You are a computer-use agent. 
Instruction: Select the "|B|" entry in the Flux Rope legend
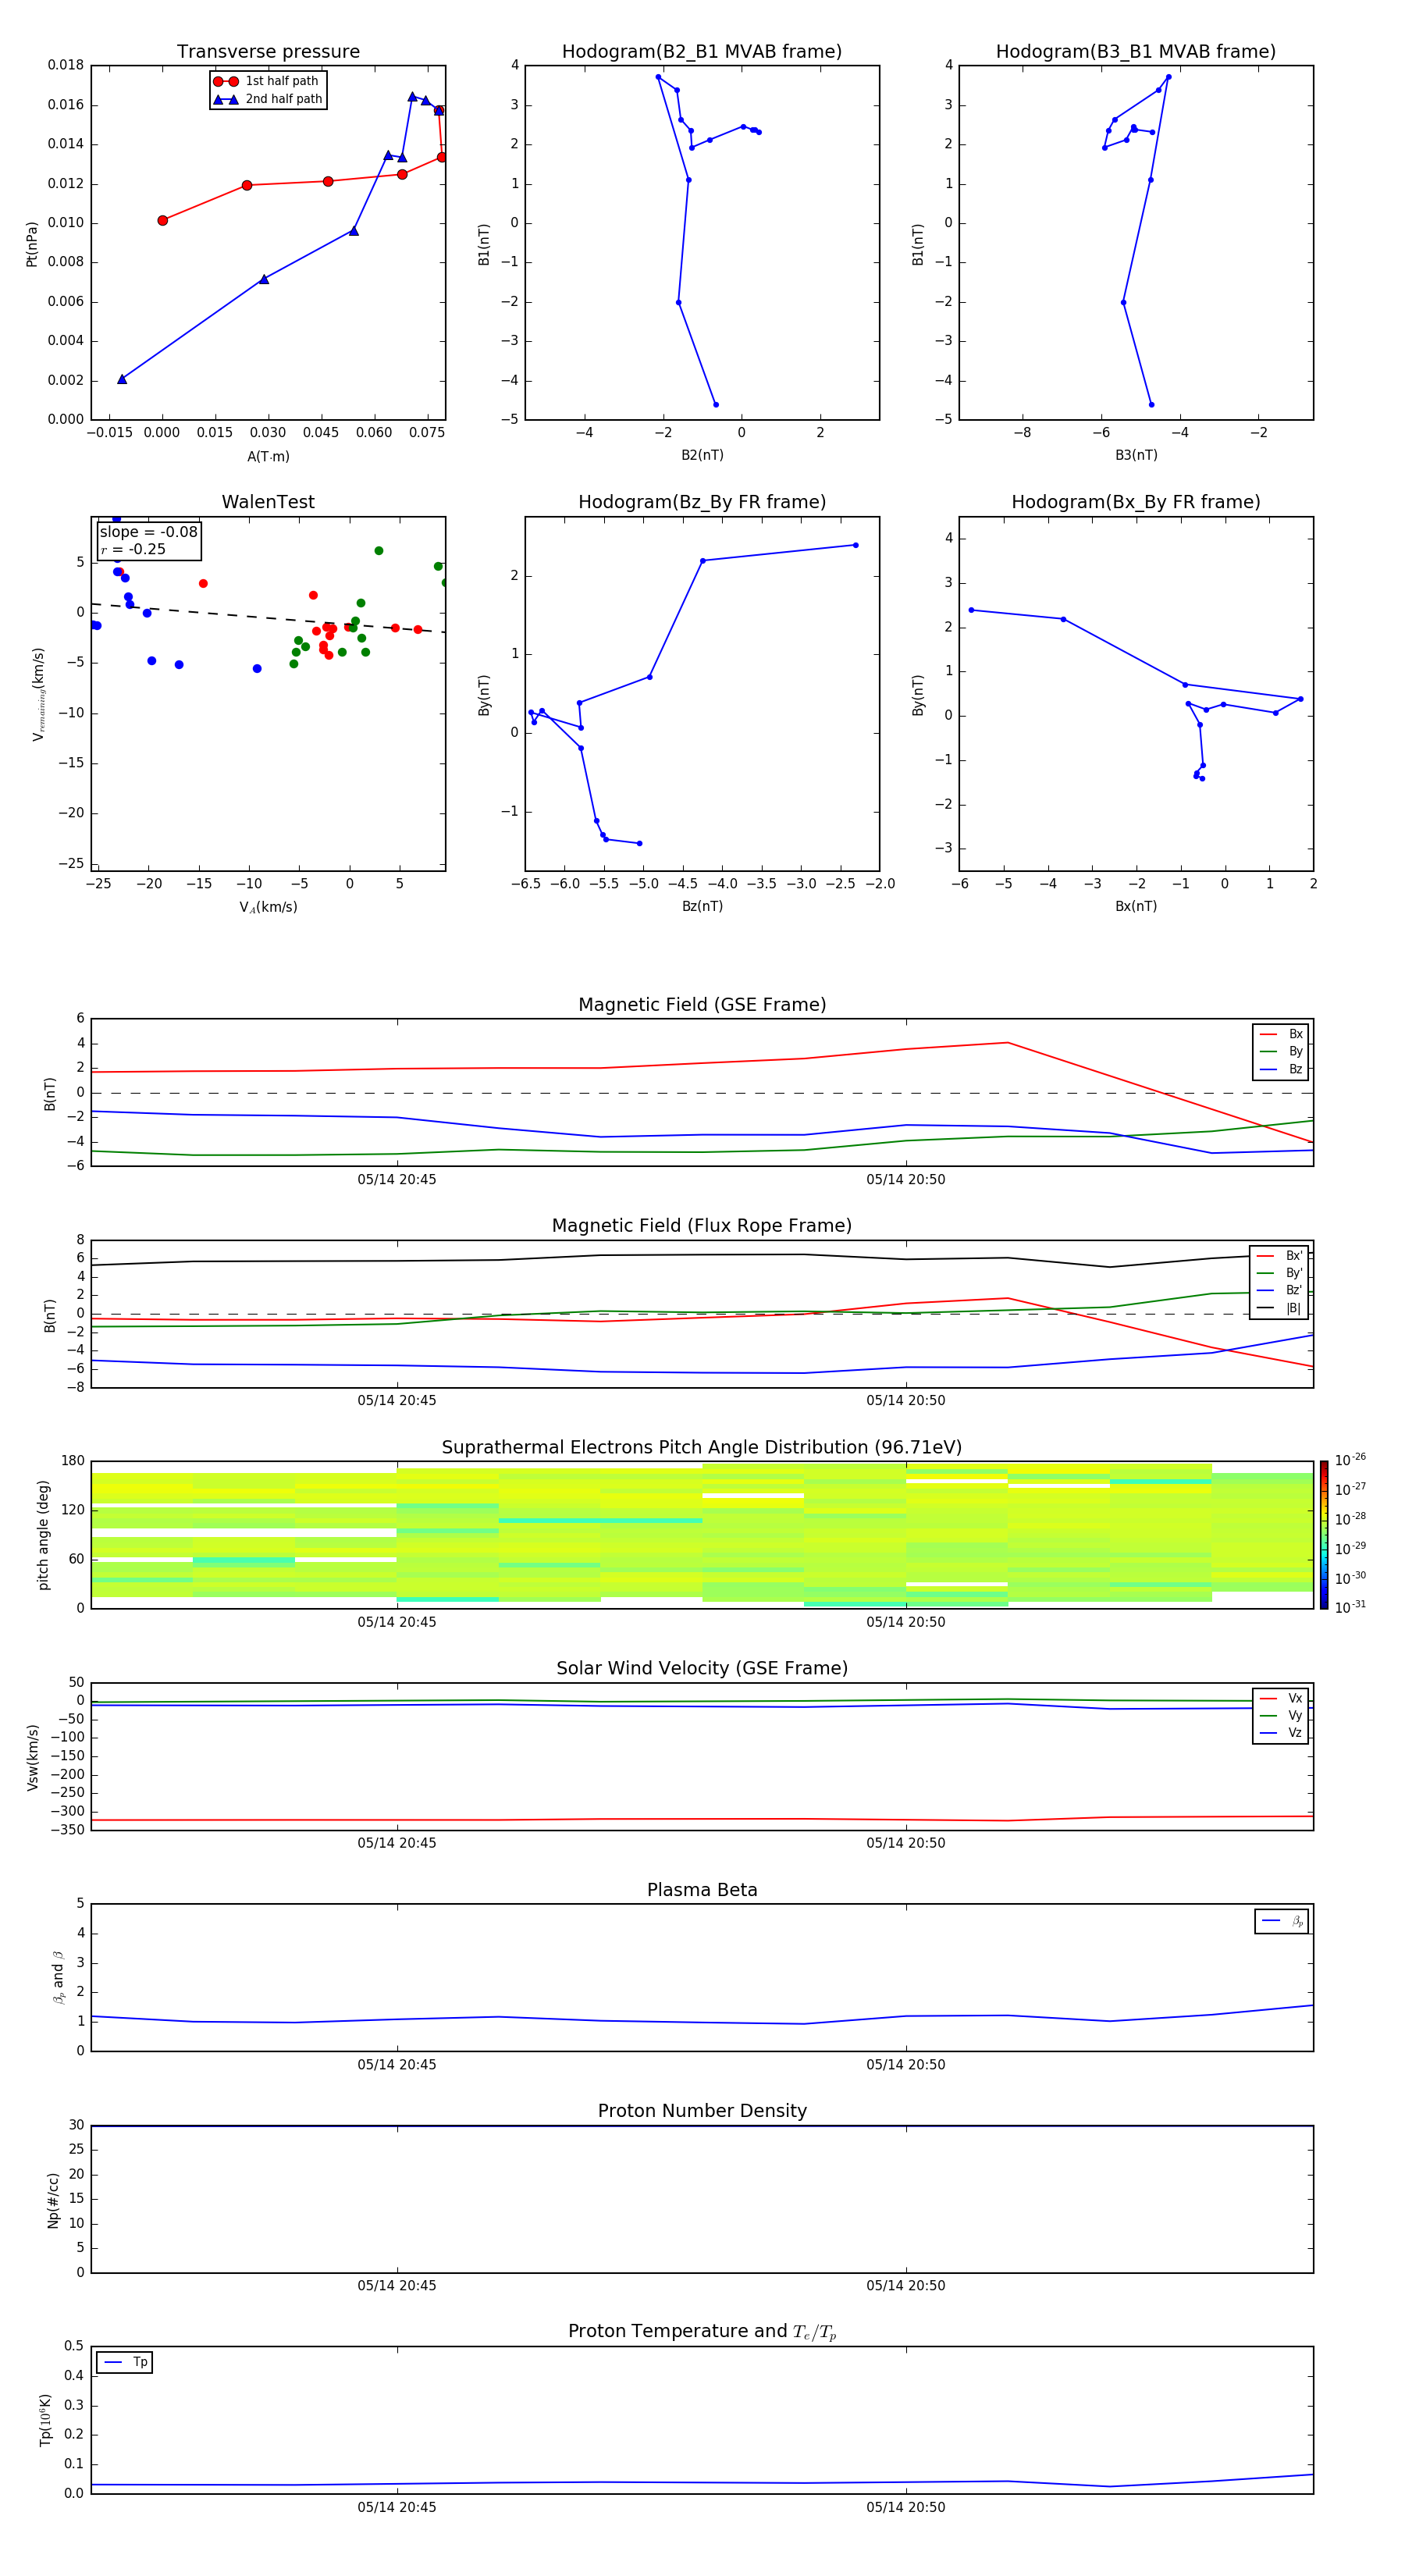(x=1279, y=1308)
